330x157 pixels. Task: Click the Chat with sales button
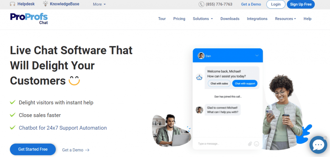click(219, 83)
